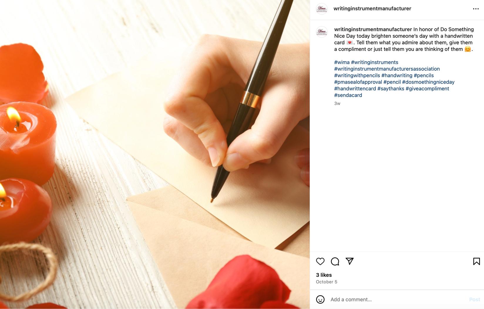
Task: Like the post with the heart icon
Action: [x=320, y=261]
